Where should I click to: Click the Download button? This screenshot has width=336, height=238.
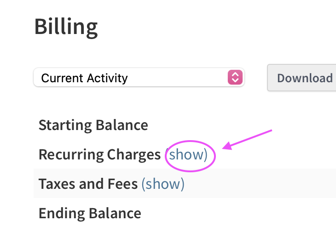304,78
